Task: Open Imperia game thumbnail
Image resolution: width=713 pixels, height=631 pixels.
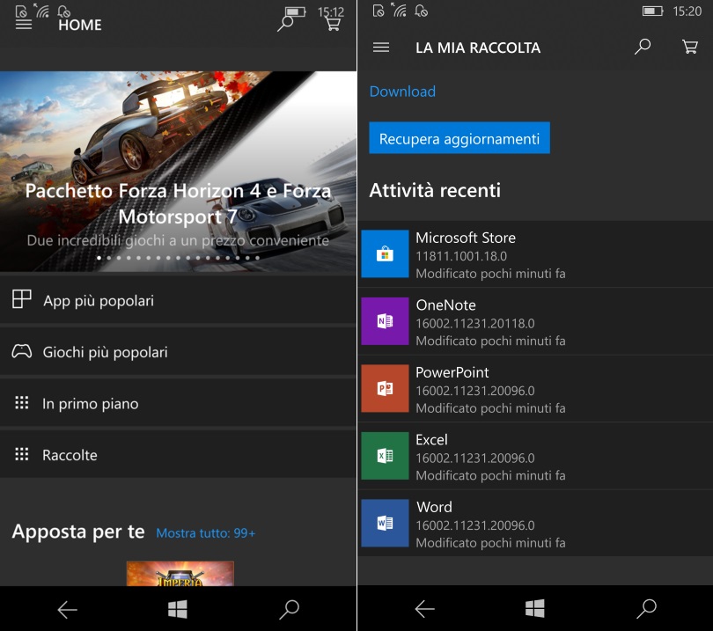Action: click(x=180, y=574)
